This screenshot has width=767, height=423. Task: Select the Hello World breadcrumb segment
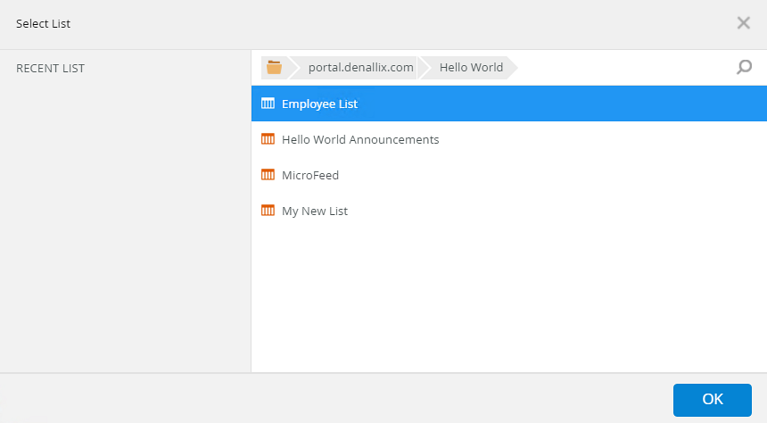tap(471, 68)
